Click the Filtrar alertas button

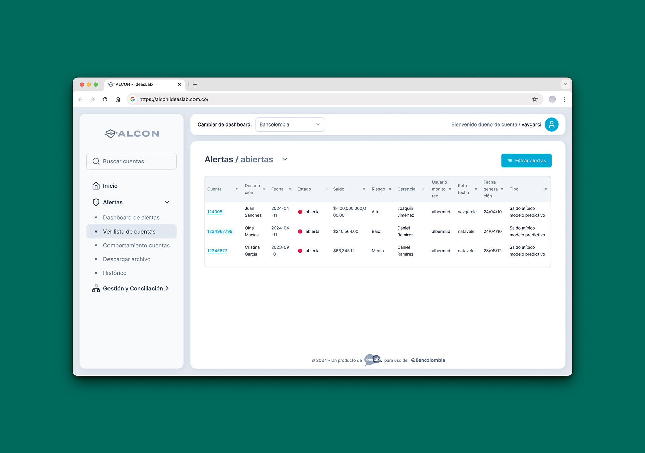(526, 161)
